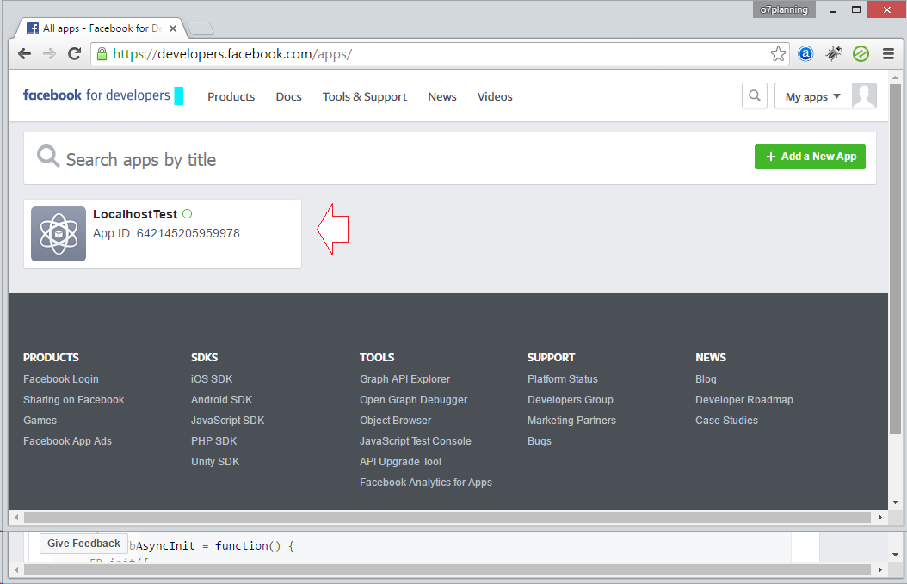Open the JavaScript SDK link
The width and height of the screenshot is (907, 584).
pyautogui.click(x=227, y=421)
